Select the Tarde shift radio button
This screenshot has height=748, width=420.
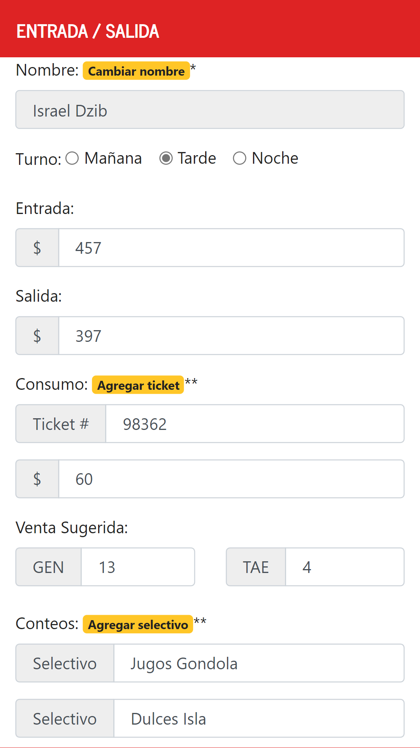[x=166, y=158]
